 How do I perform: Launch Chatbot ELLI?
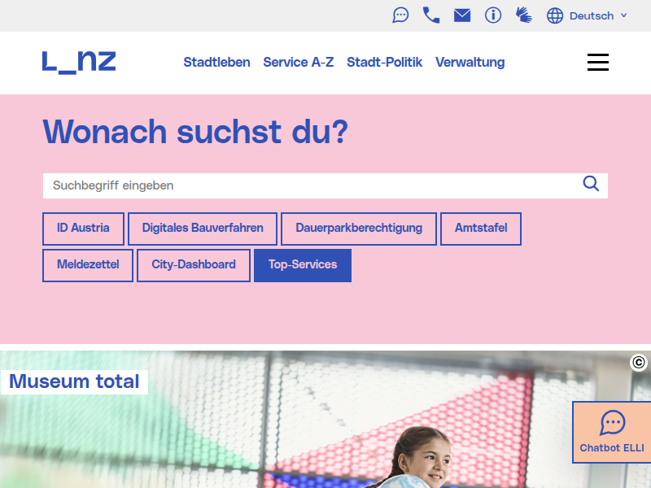click(x=612, y=432)
